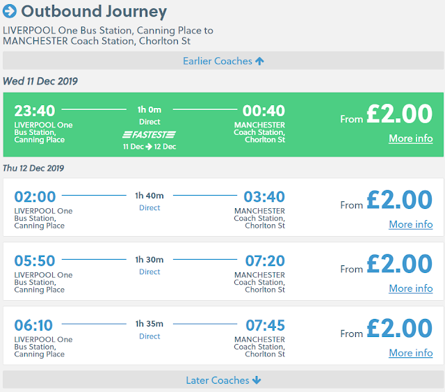Expand Earlier Coaches list
The height and width of the screenshot is (392, 445).
click(223, 61)
